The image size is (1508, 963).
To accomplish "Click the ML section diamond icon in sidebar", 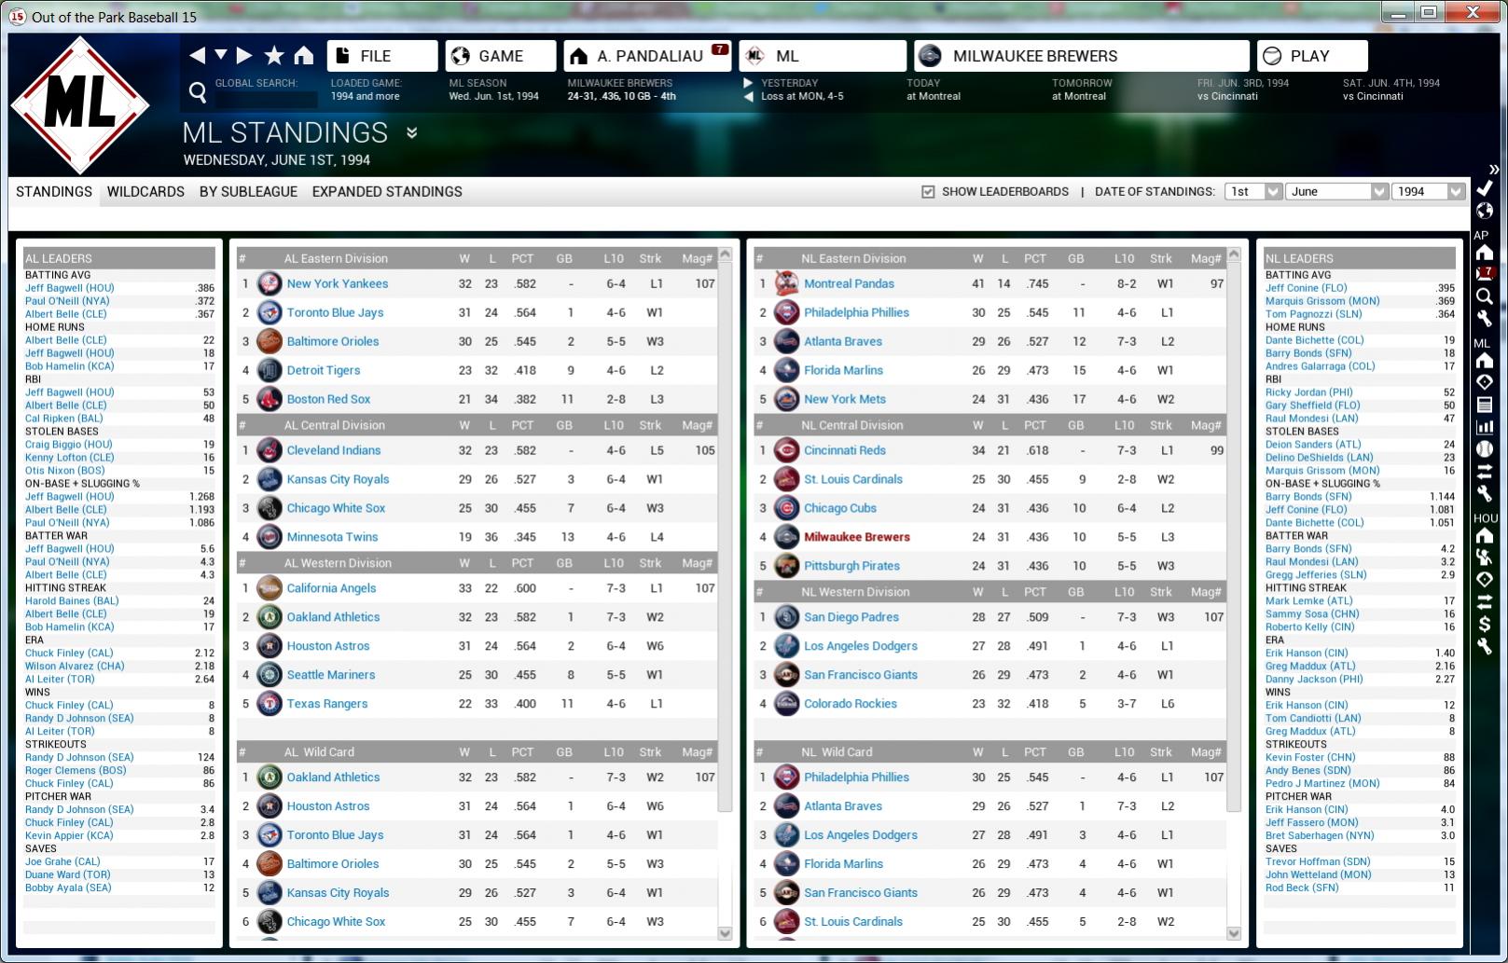I will pyautogui.click(x=1484, y=382).
